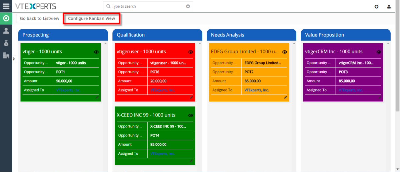Open the vtigeruser - 1000 units card title

(141, 52)
